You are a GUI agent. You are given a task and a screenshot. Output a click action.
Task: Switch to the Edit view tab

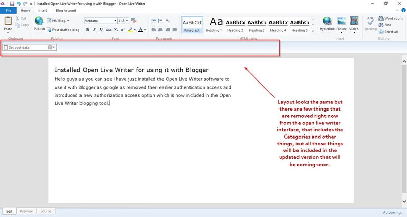point(9,211)
